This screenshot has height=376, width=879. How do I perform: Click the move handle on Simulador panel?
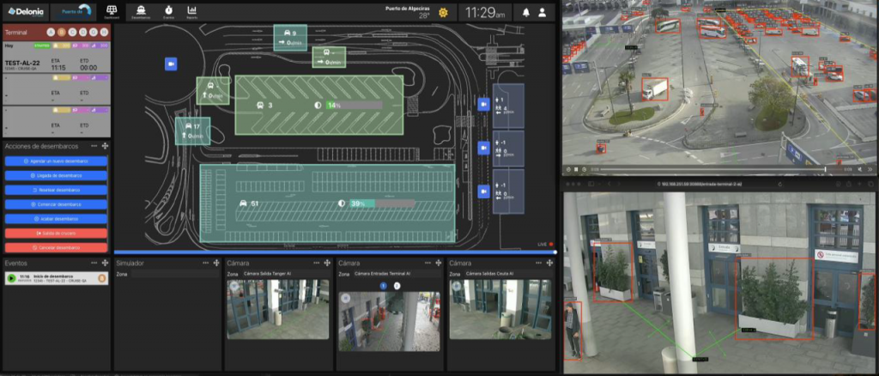(216, 263)
